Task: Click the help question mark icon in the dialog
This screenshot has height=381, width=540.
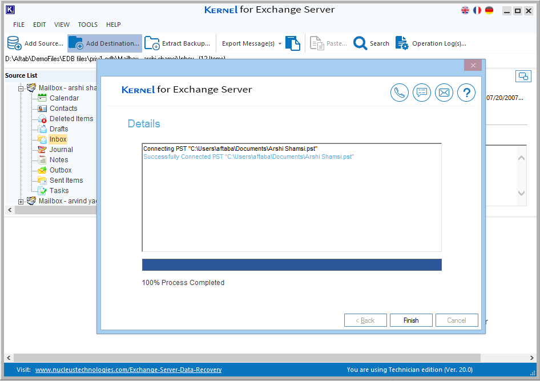Action: [x=466, y=93]
